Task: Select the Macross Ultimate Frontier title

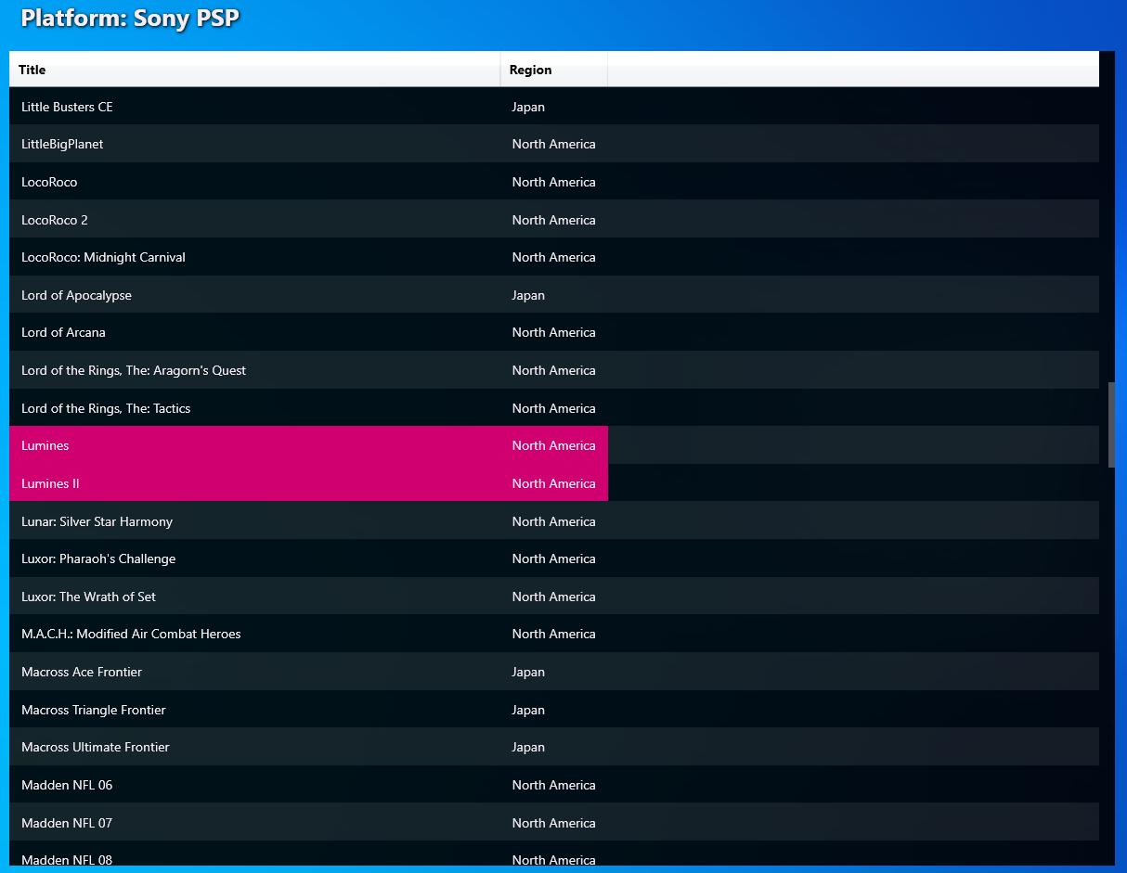Action: click(x=96, y=747)
